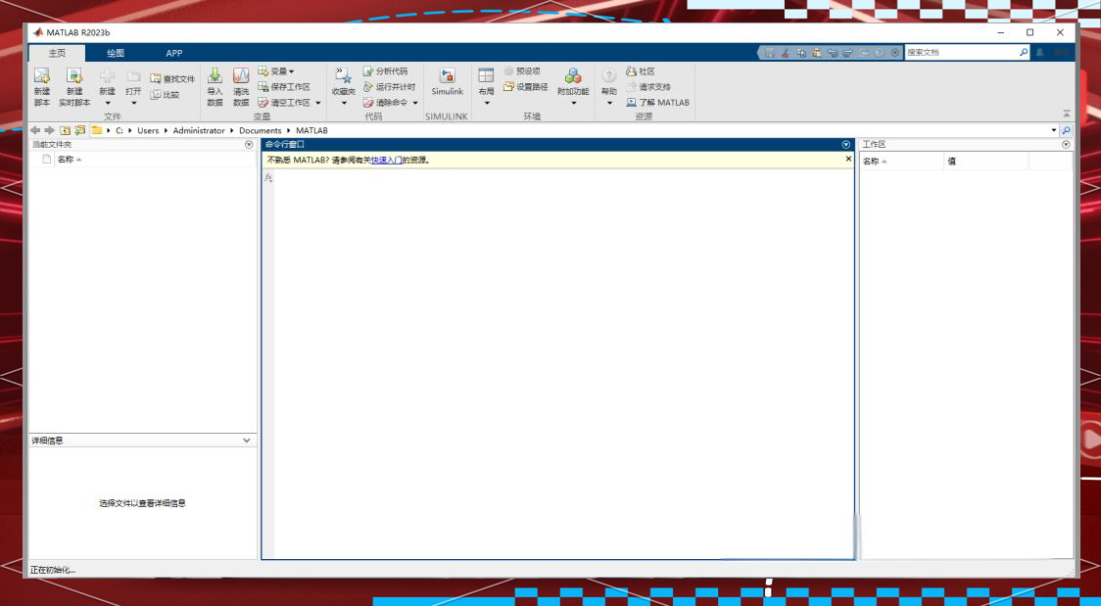Screen dimensions: 1101x606
Task: Click the 查找文件 (Find Files) button
Action: point(172,79)
